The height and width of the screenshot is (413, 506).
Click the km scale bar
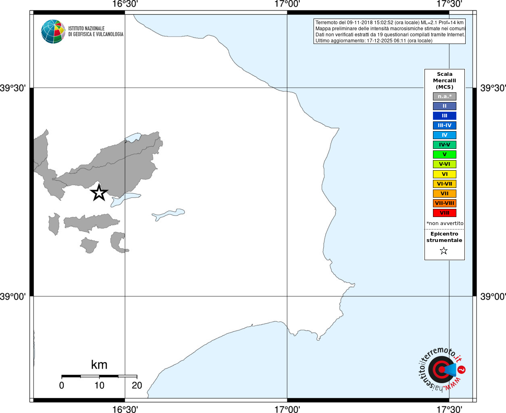pos(99,376)
